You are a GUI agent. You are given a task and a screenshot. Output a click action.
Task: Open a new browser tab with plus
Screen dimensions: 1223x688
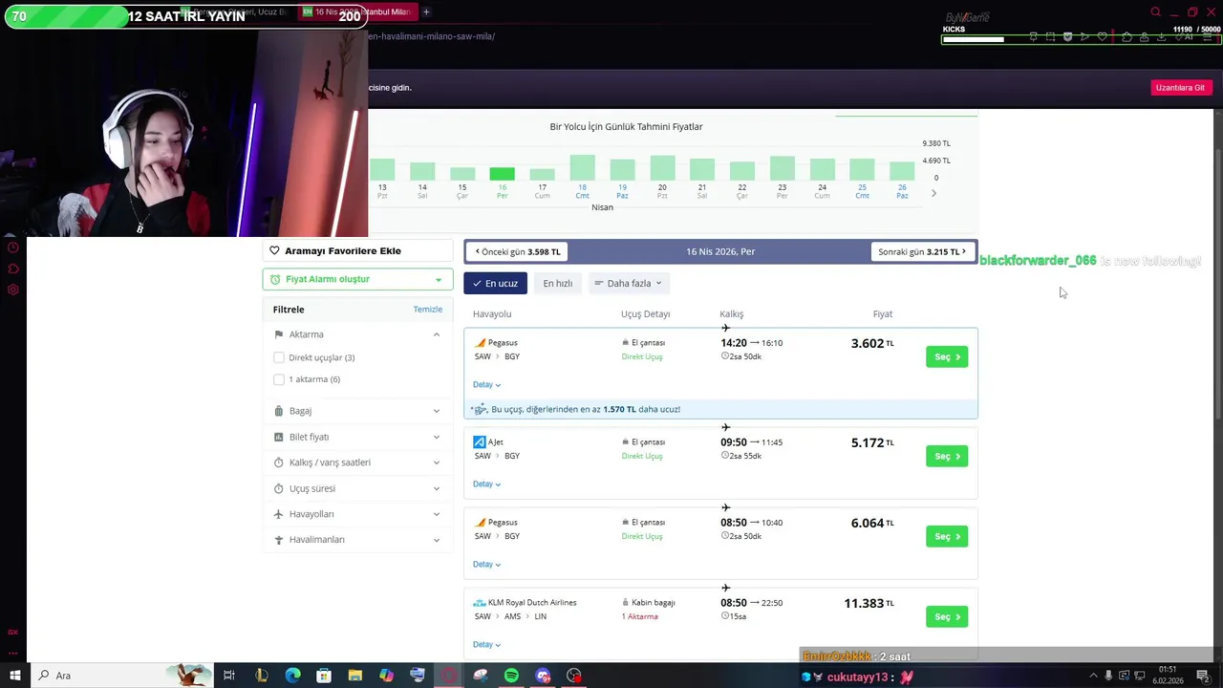(x=426, y=11)
